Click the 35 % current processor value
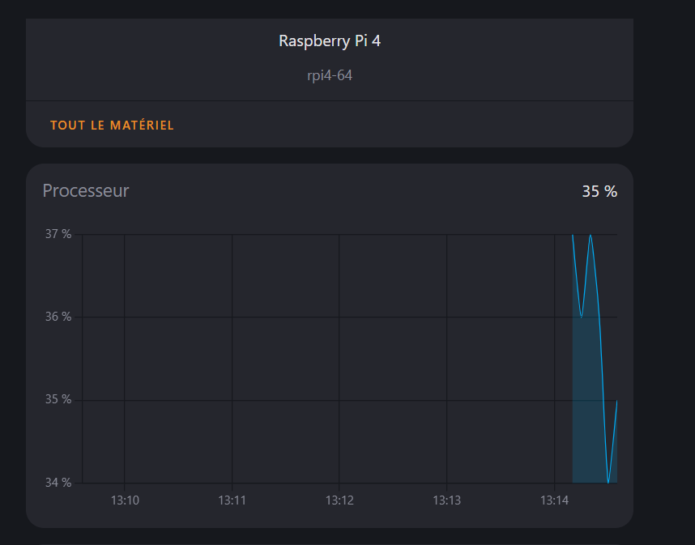Screen dimensions: 695x545 (x=599, y=191)
